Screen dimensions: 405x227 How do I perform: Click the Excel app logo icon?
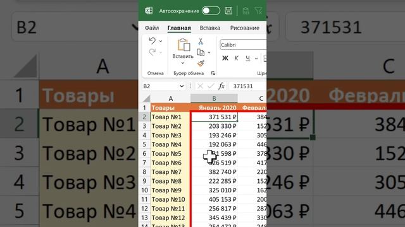point(149,11)
